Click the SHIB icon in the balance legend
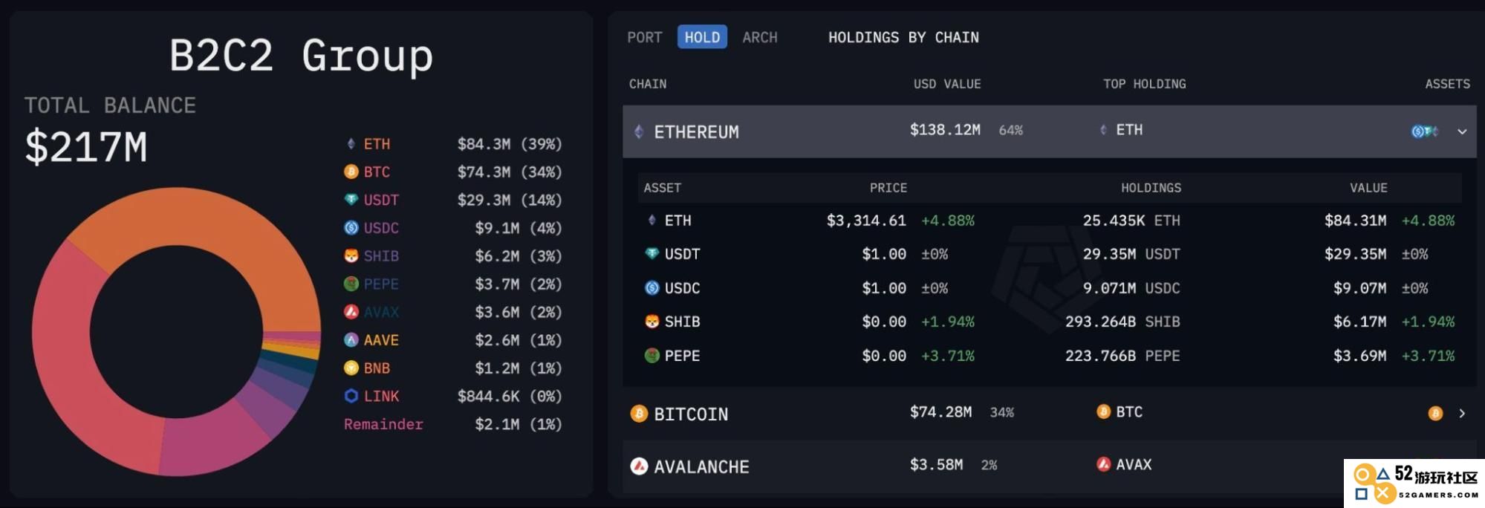The height and width of the screenshot is (508, 1485). (x=351, y=256)
